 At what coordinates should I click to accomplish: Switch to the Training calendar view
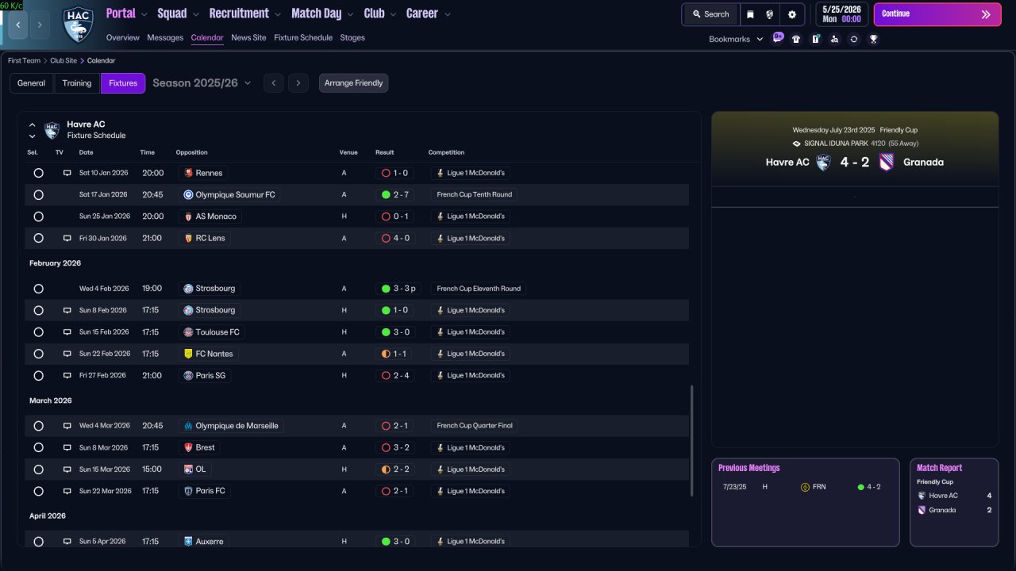[x=77, y=83]
